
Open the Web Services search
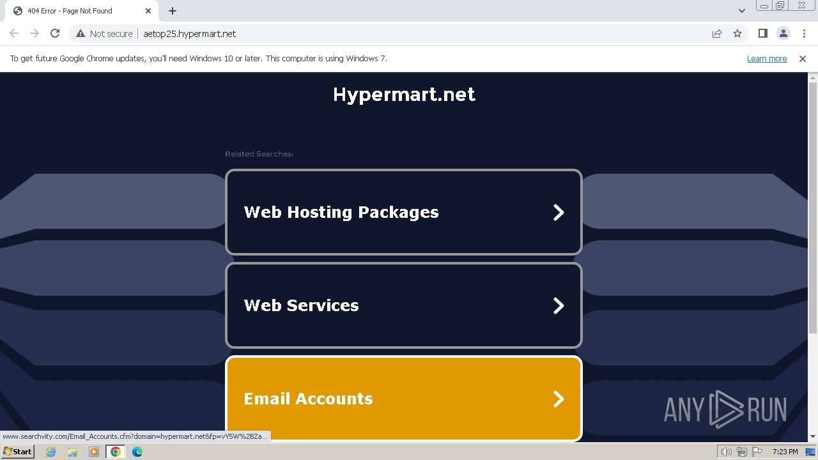tap(404, 305)
